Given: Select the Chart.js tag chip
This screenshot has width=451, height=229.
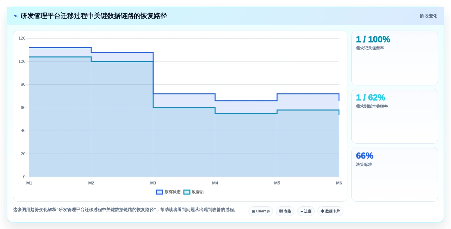Looking at the screenshot, I should tap(261, 211).
